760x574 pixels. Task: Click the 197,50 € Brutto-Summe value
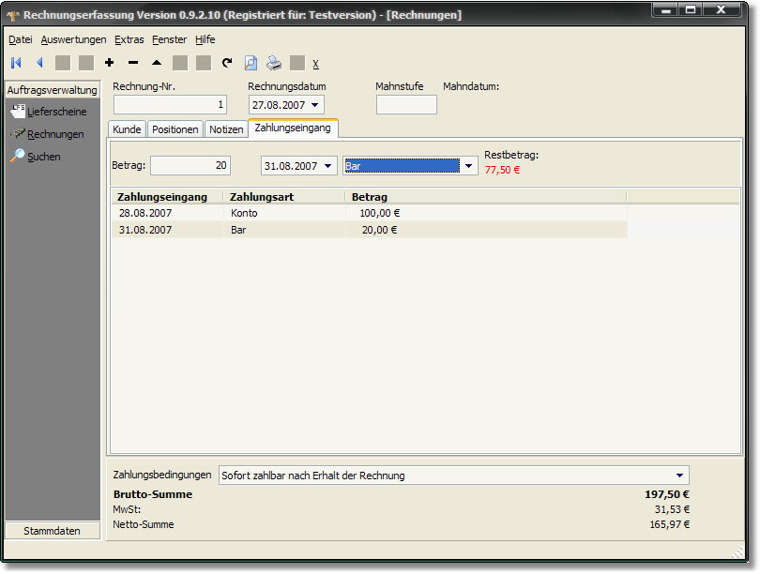(667, 494)
